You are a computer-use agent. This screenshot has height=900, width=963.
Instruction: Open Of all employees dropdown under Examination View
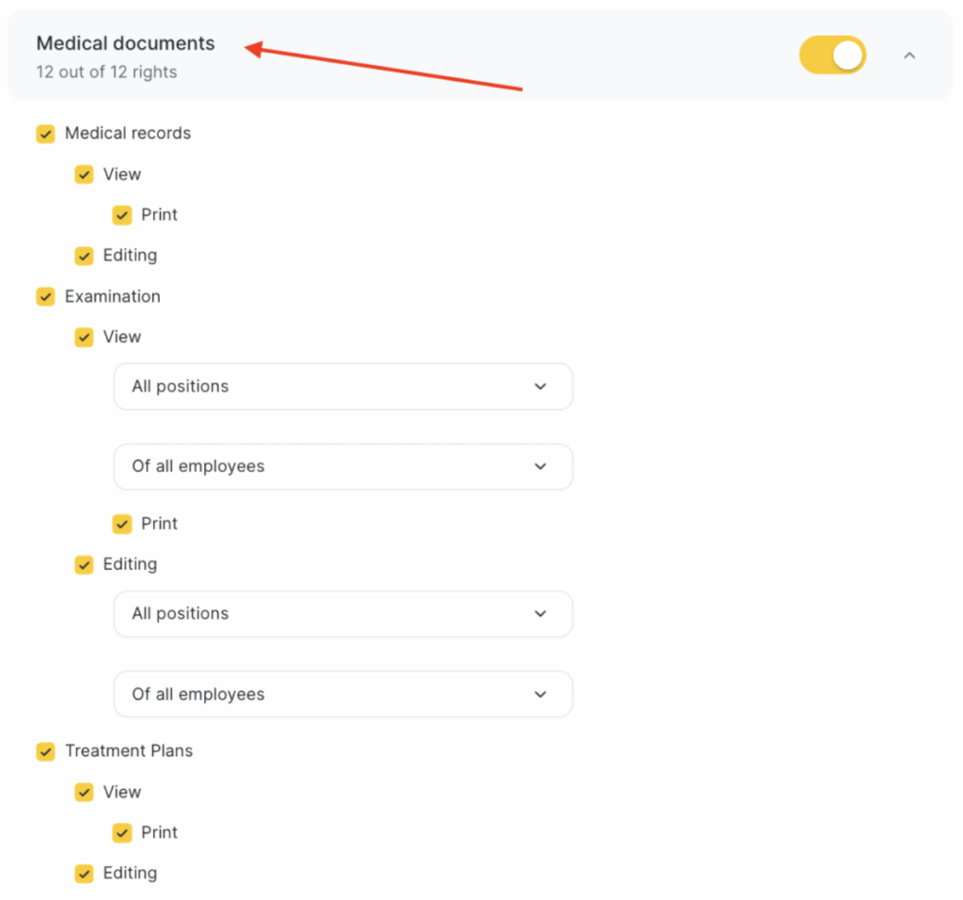click(342, 466)
